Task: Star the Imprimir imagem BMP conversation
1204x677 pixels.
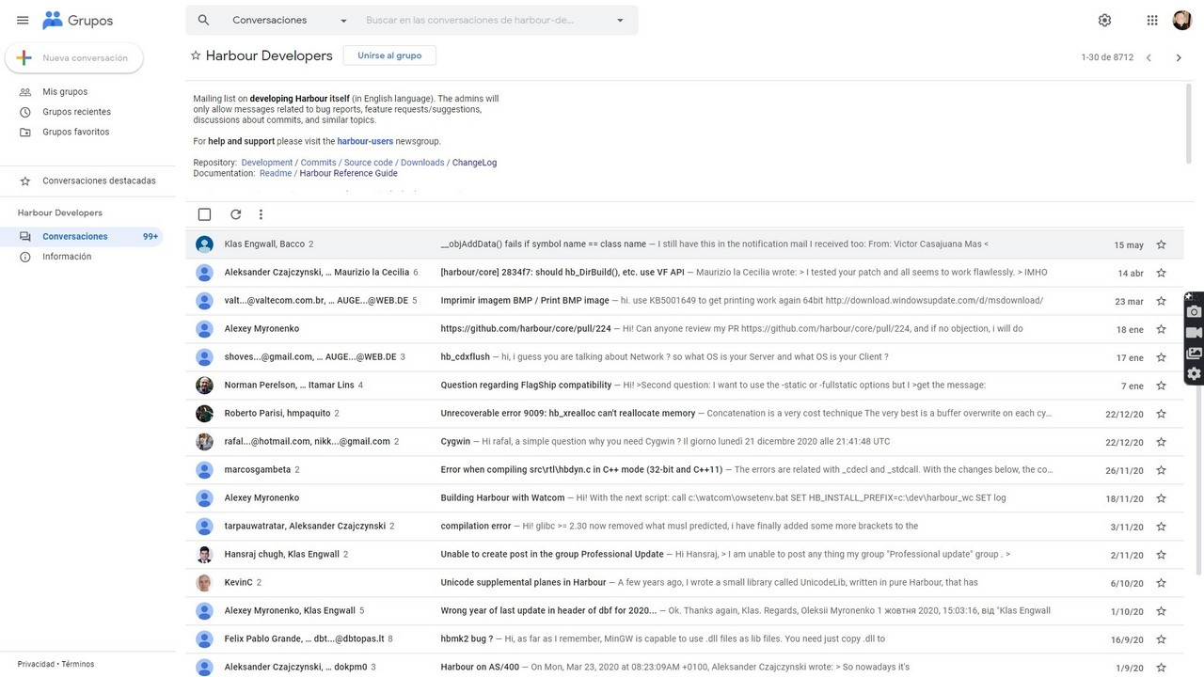Action: (1161, 301)
